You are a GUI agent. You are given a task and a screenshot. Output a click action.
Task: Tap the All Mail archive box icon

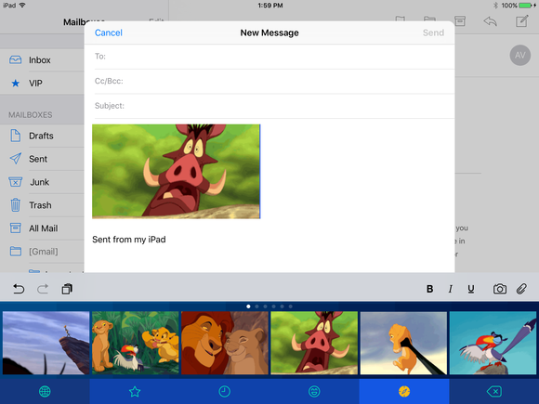pyautogui.click(x=16, y=228)
